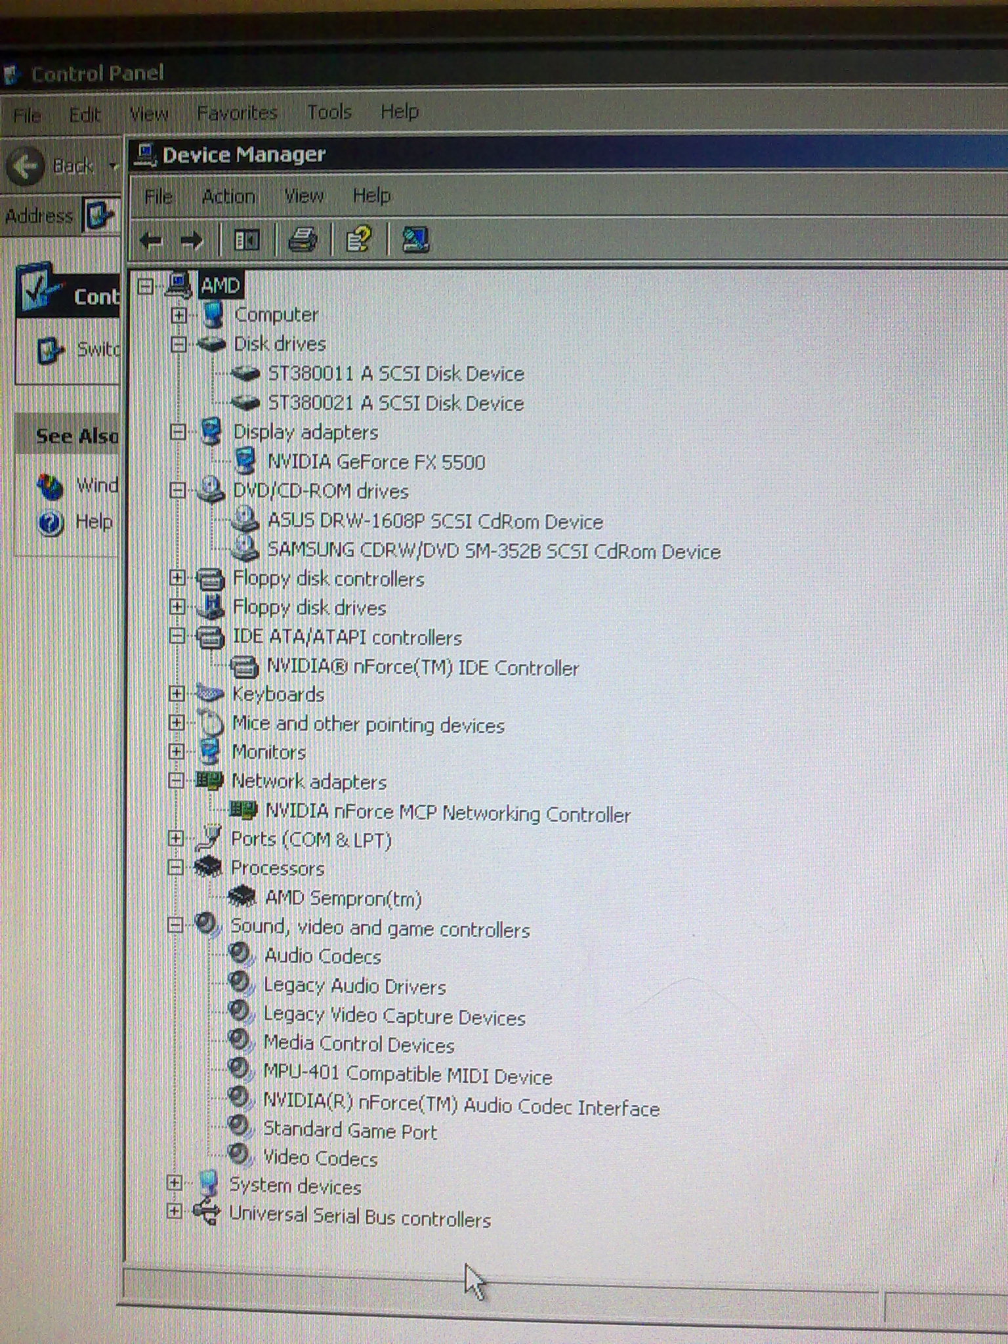Collapse the Display adapters node
Viewport: 1008px width, 1344px height.
(177, 432)
